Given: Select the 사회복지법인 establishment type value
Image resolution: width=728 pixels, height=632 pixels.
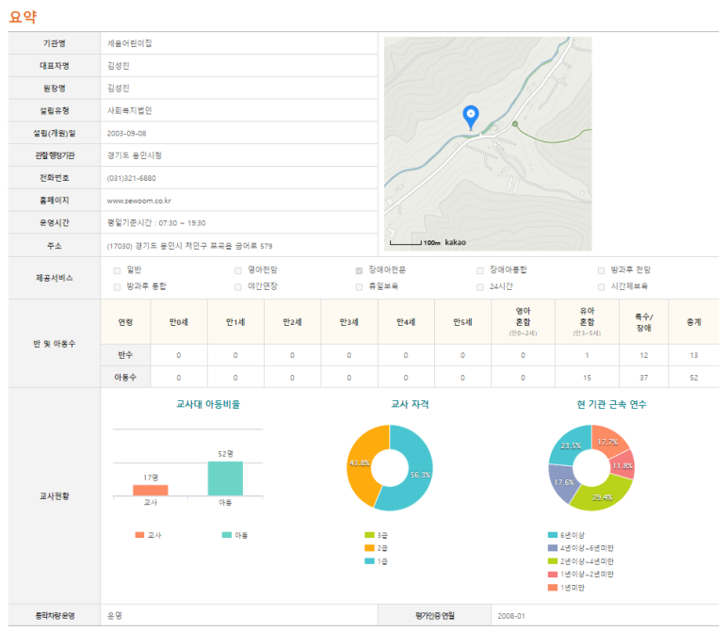Looking at the screenshot, I should (130, 110).
